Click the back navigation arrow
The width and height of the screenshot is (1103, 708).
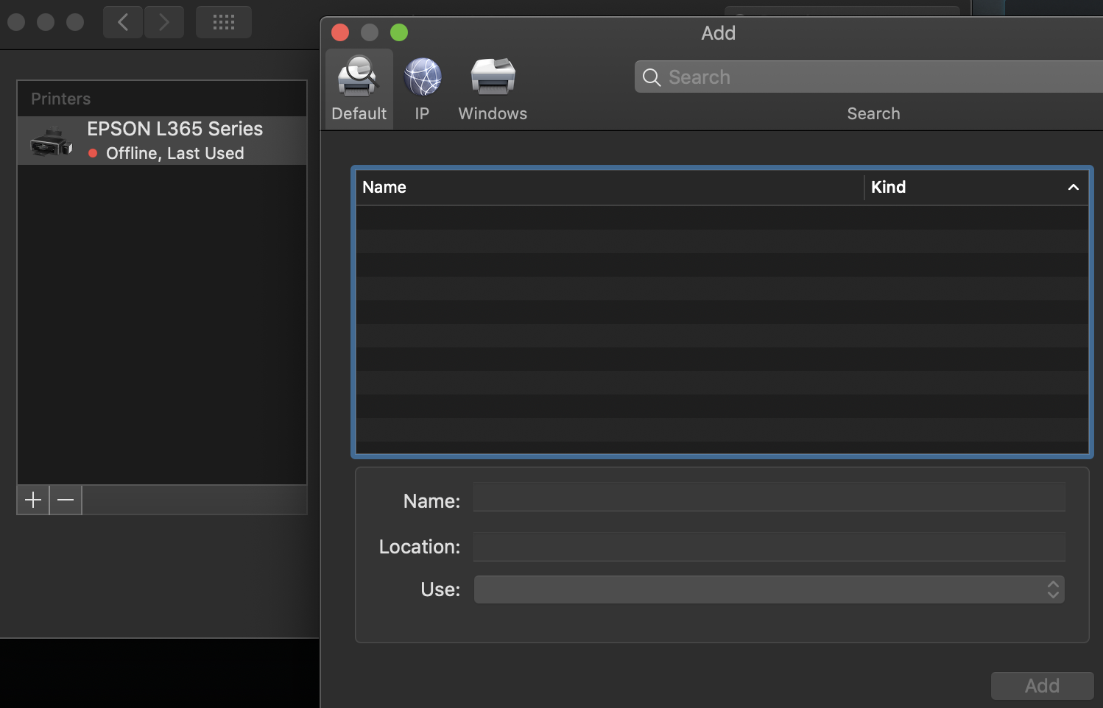coord(122,21)
